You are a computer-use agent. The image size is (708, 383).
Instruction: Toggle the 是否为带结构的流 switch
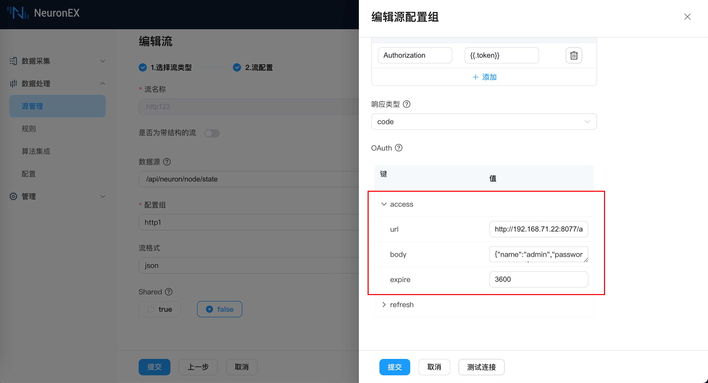tap(212, 133)
